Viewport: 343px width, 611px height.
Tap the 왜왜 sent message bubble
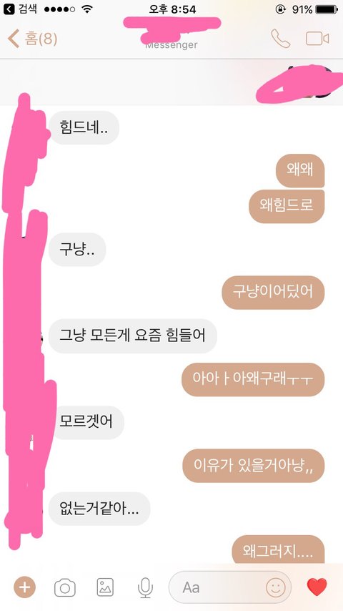(x=300, y=170)
